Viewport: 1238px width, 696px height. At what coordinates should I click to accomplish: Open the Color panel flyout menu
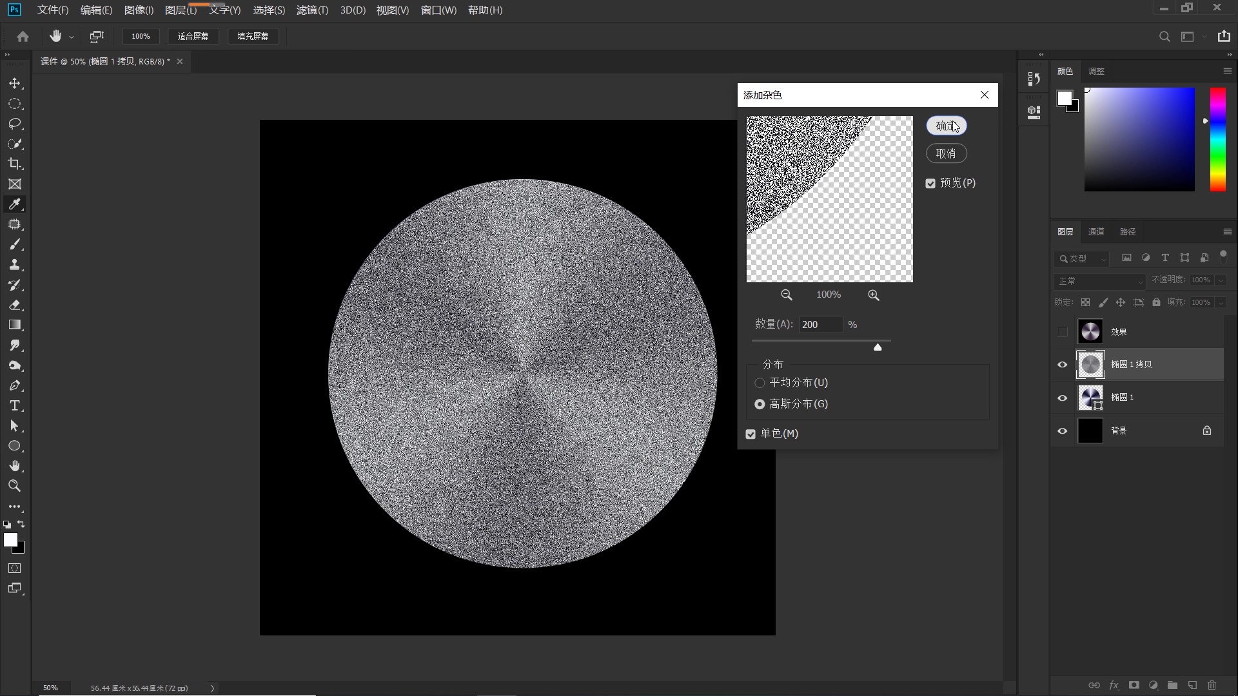[1227, 71]
